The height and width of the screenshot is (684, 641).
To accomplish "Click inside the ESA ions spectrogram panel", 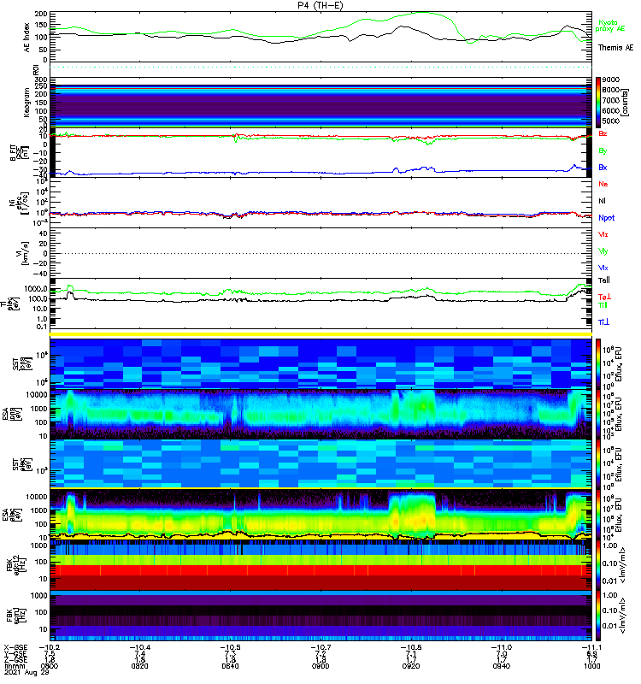I will click(x=320, y=414).
